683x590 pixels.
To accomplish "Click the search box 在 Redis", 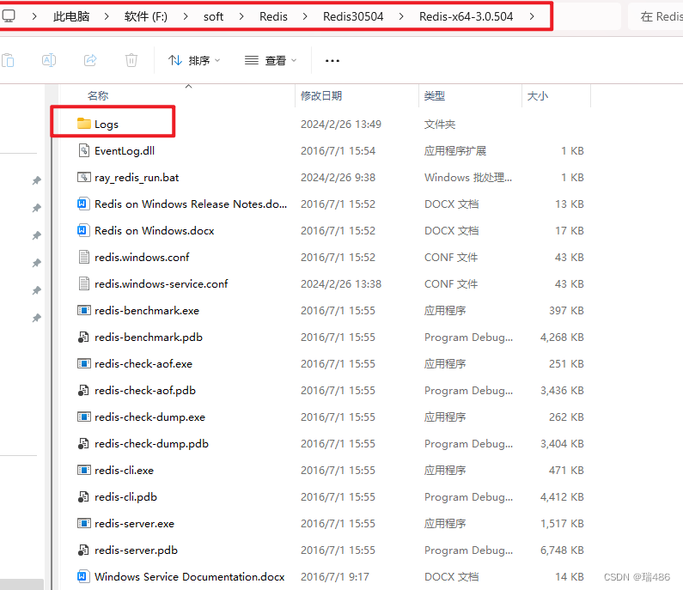I will [x=656, y=16].
